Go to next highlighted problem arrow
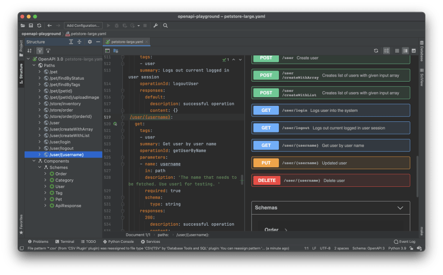 (241, 59)
